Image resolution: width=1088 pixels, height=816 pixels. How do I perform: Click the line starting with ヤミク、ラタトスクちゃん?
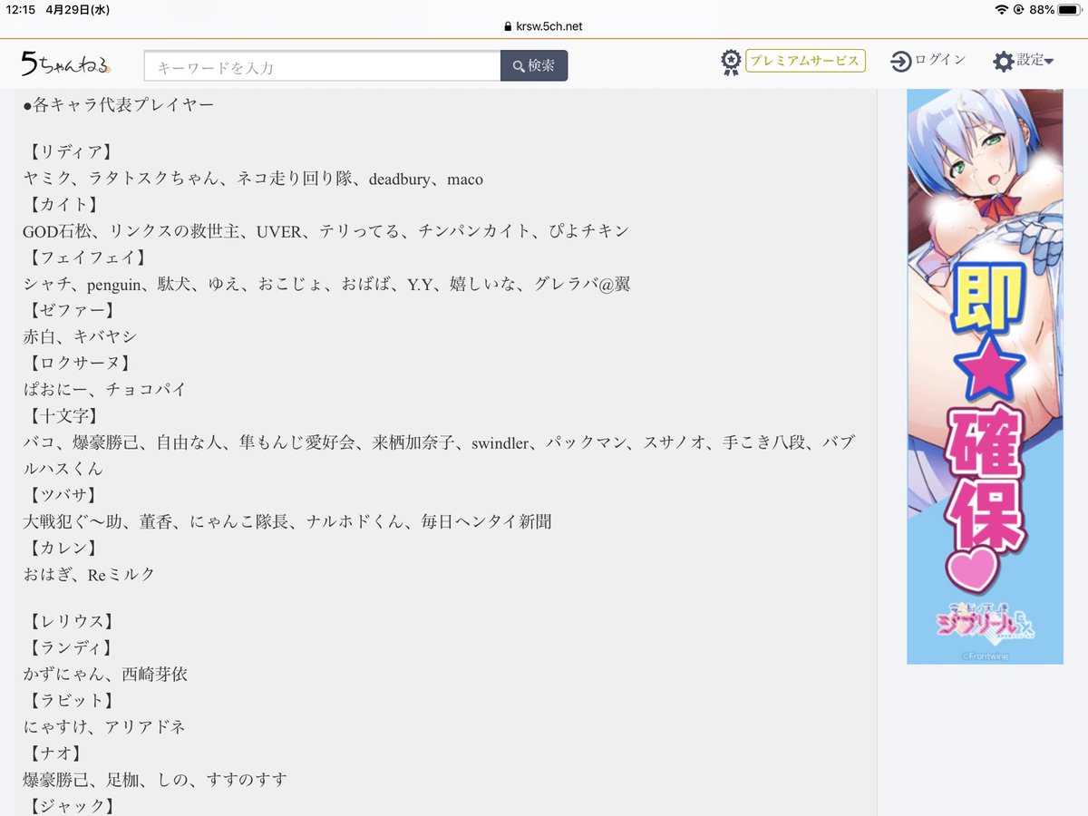pyautogui.click(x=253, y=179)
